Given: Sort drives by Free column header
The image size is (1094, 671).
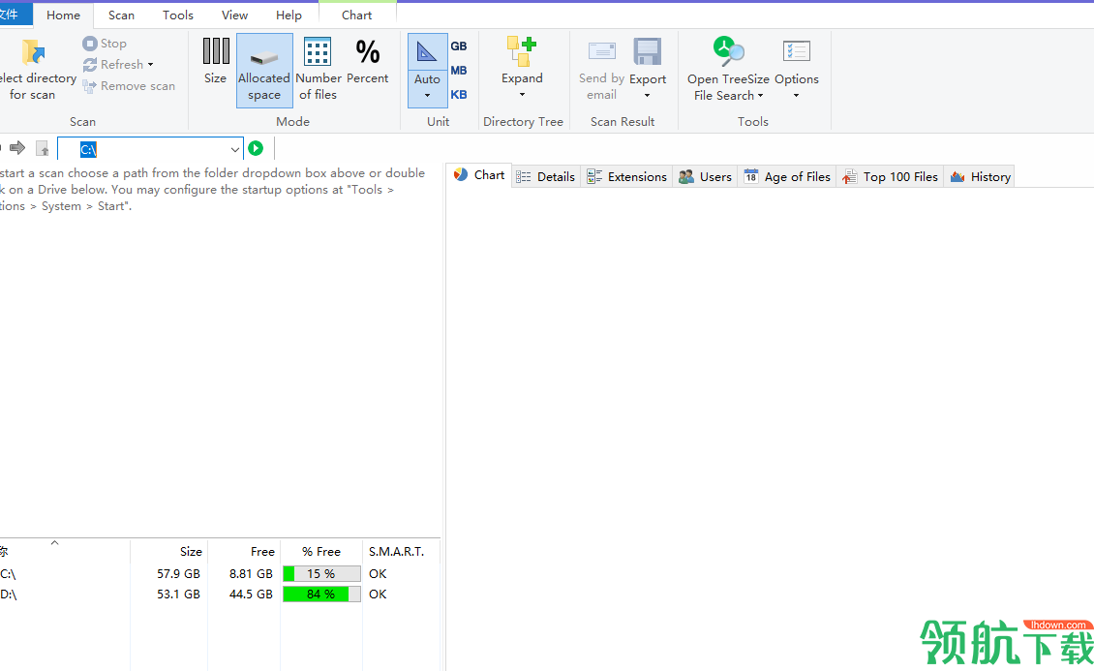Looking at the screenshot, I should pyautogui.click(x=244, y=551).
